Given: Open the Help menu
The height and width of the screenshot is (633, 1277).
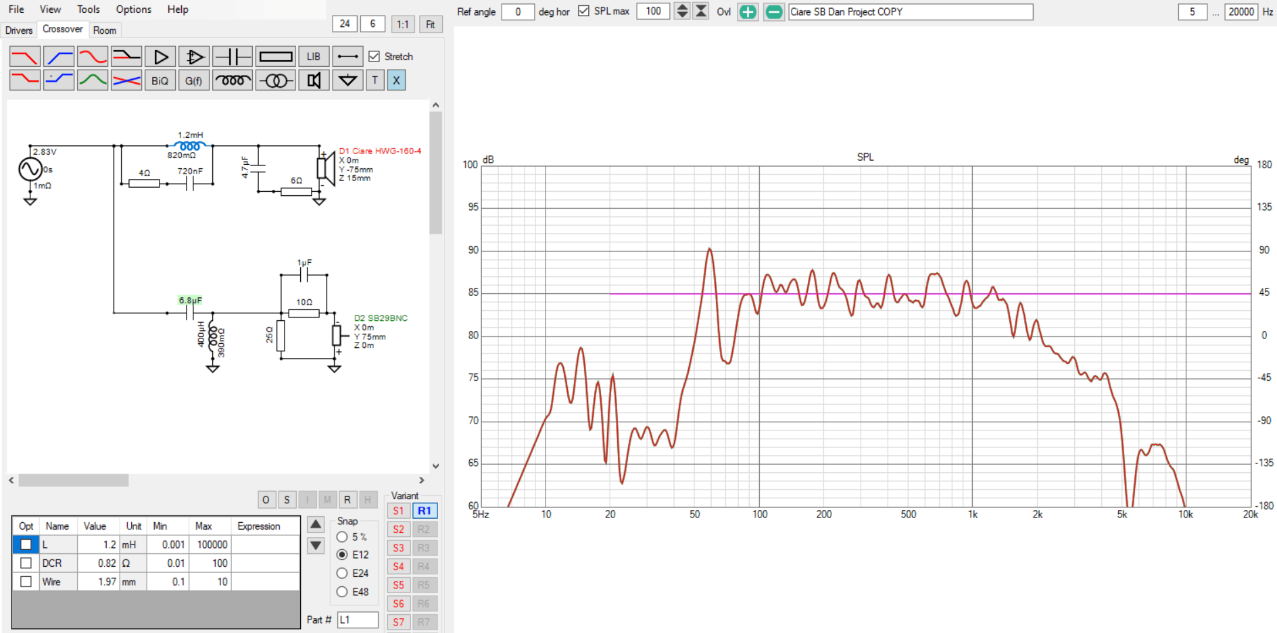Looking at the screenshot, I should tap(178, 9).
